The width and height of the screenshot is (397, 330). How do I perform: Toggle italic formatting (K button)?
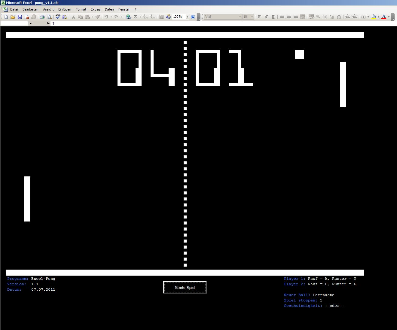266,17
